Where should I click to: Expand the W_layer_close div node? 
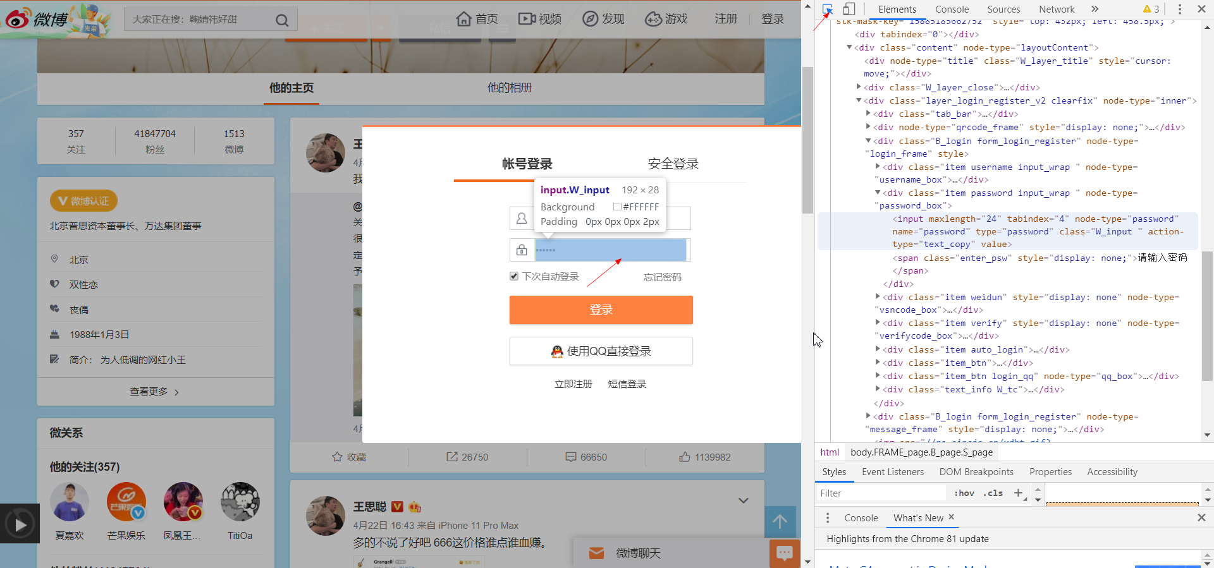click(x=859, y=87)
